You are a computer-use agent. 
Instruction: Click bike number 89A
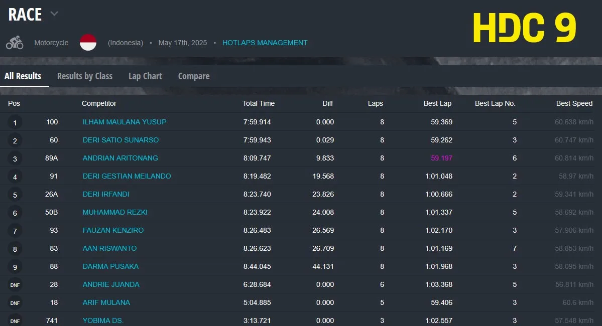[51, 158]
